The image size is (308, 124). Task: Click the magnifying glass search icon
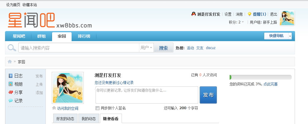12,48
